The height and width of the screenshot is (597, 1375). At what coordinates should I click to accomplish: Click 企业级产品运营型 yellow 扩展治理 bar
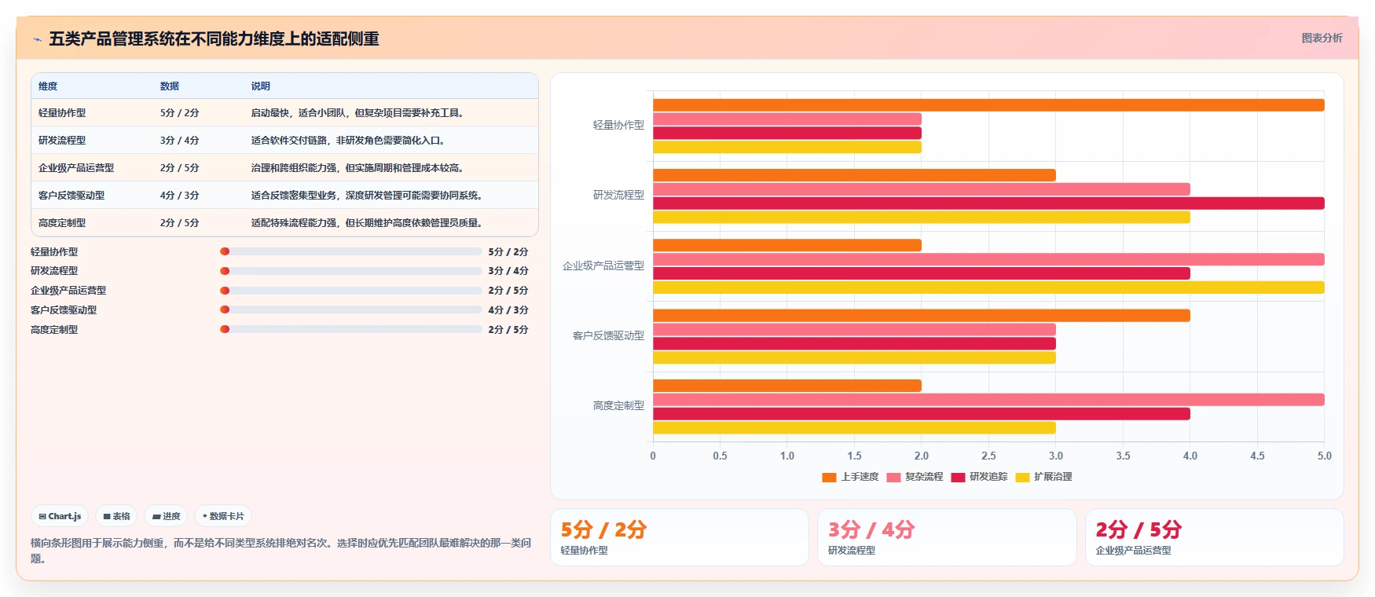[988, 288]
